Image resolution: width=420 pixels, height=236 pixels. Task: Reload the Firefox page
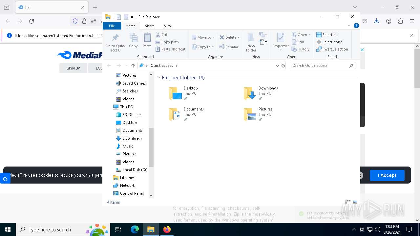(31, 21)
